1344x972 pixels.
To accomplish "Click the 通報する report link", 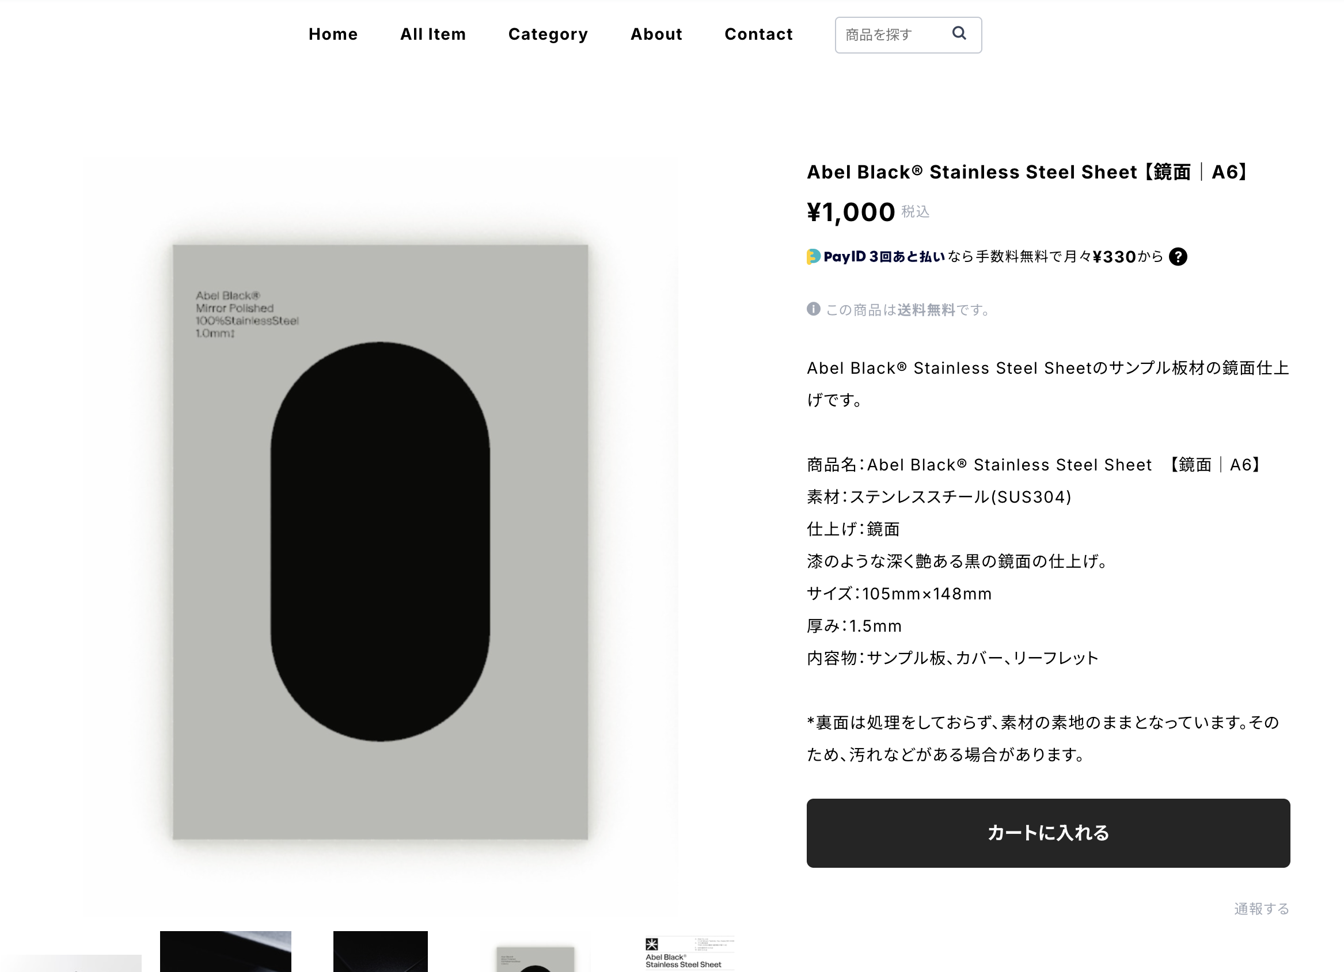I will (1262, 909).
